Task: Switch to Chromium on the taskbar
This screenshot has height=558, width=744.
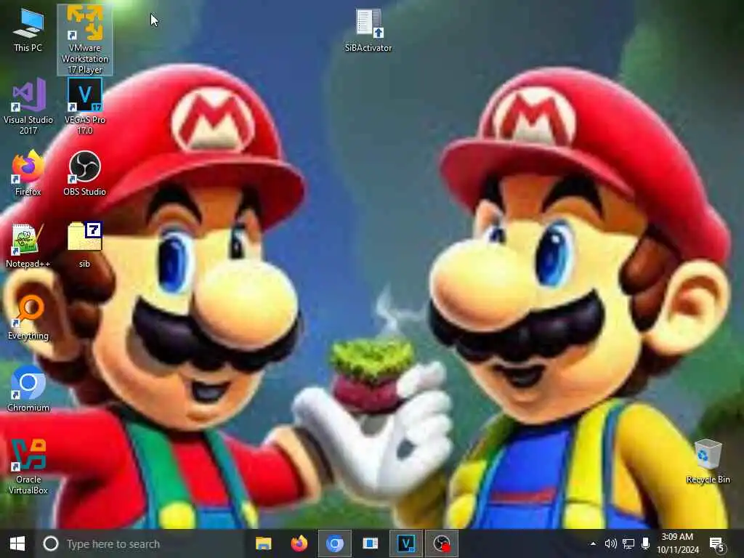Action: point(334,543)
